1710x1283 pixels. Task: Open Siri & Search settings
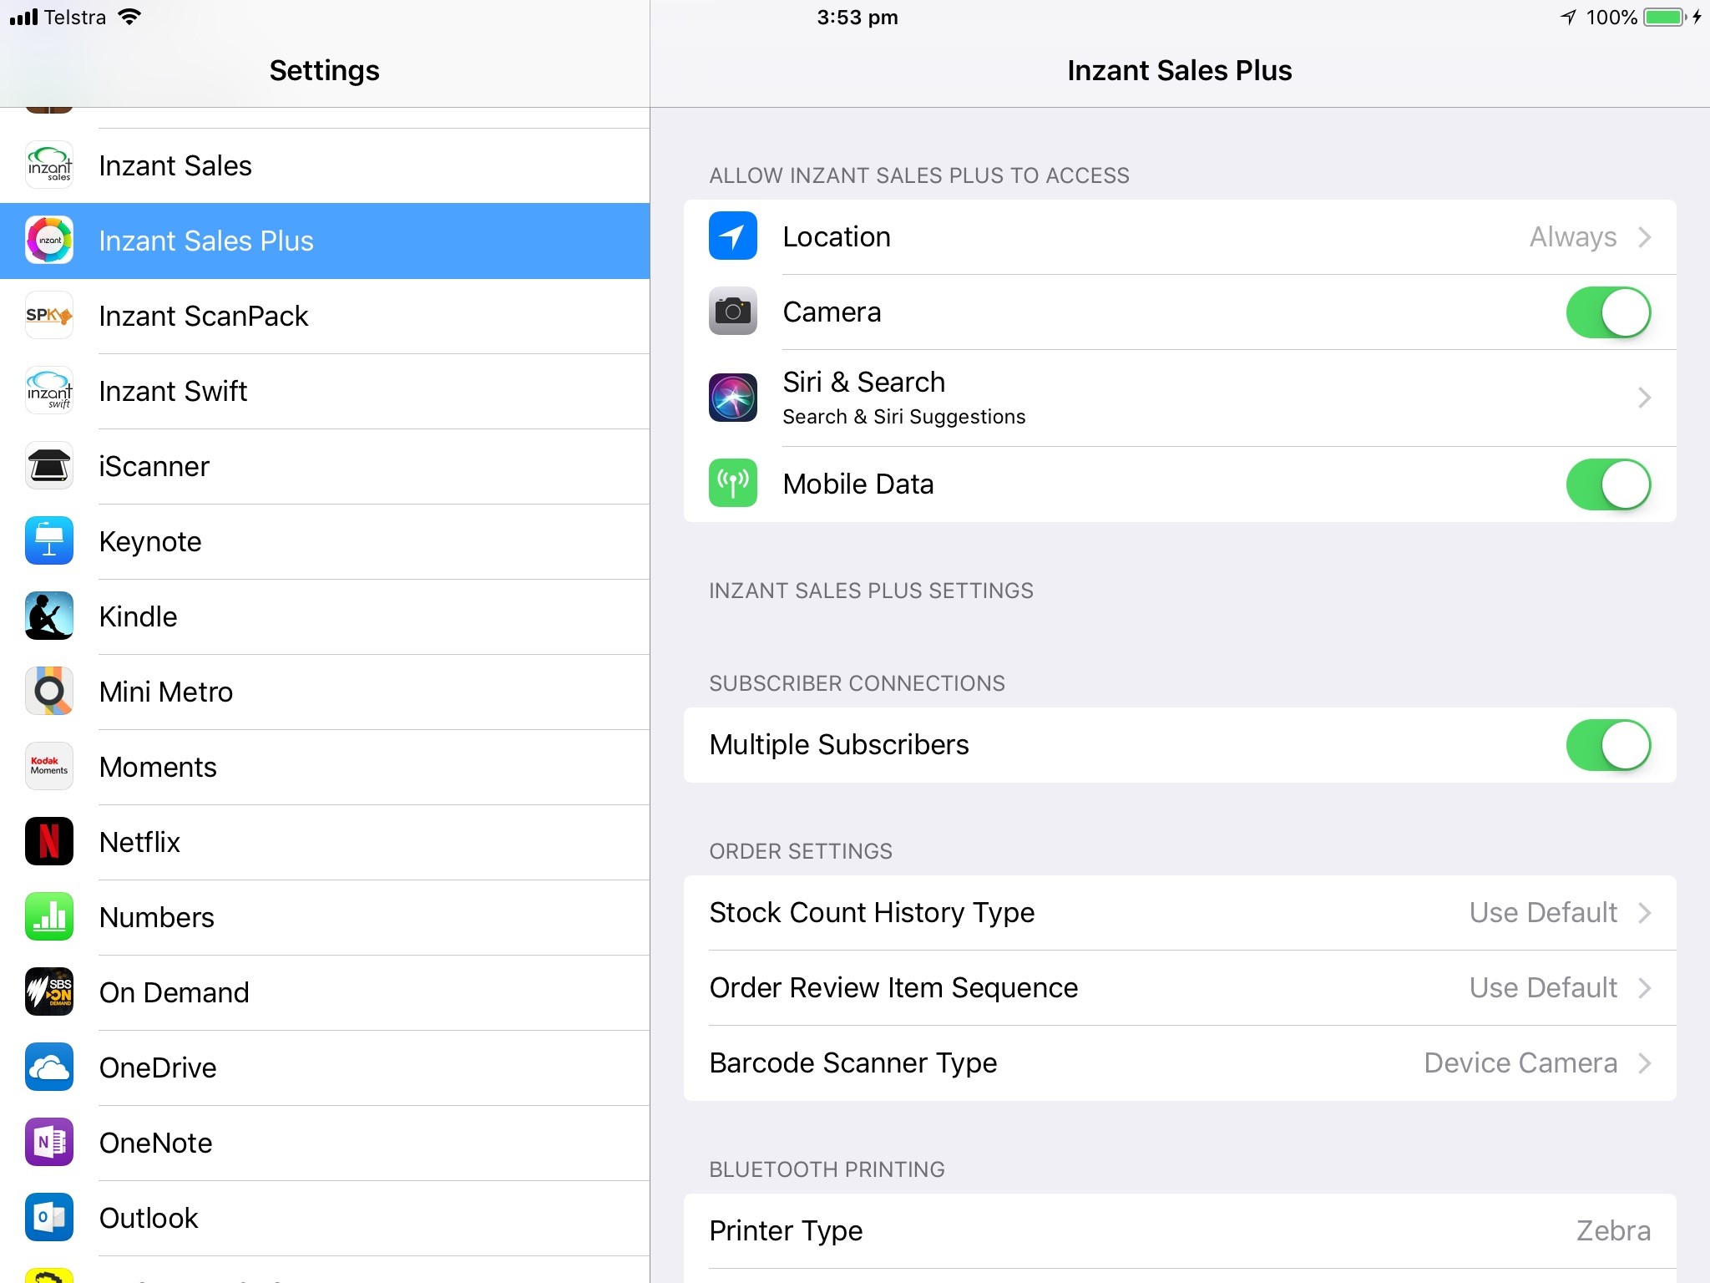1179,398
